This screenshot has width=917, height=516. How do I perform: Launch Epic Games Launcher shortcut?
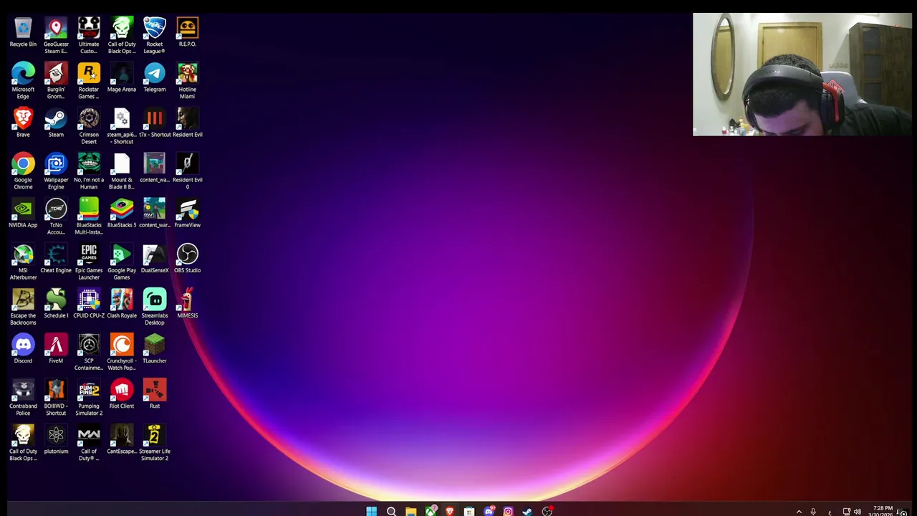(89, 262)
